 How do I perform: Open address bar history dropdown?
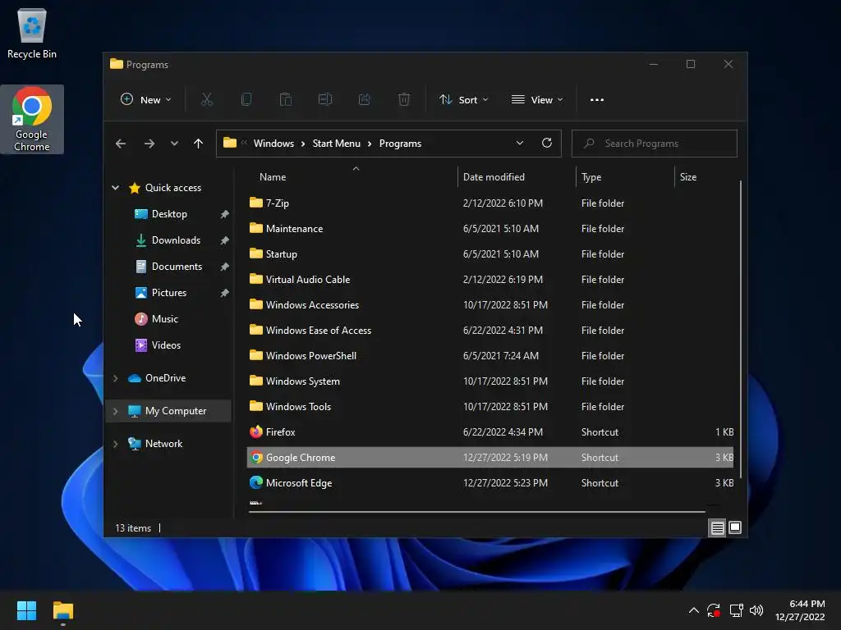(x=519, y=143)
